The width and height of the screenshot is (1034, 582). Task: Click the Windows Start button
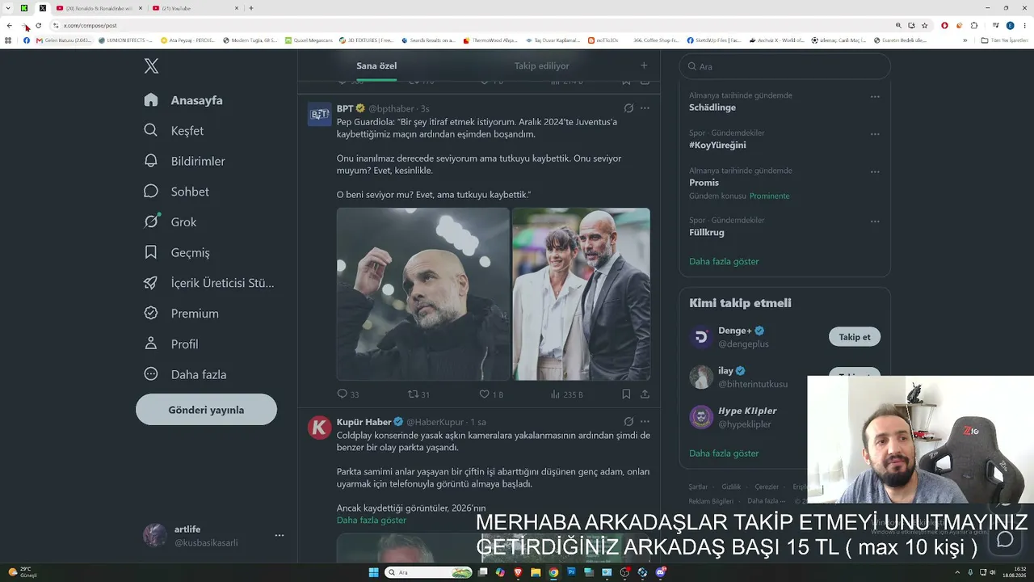[373, 572]
